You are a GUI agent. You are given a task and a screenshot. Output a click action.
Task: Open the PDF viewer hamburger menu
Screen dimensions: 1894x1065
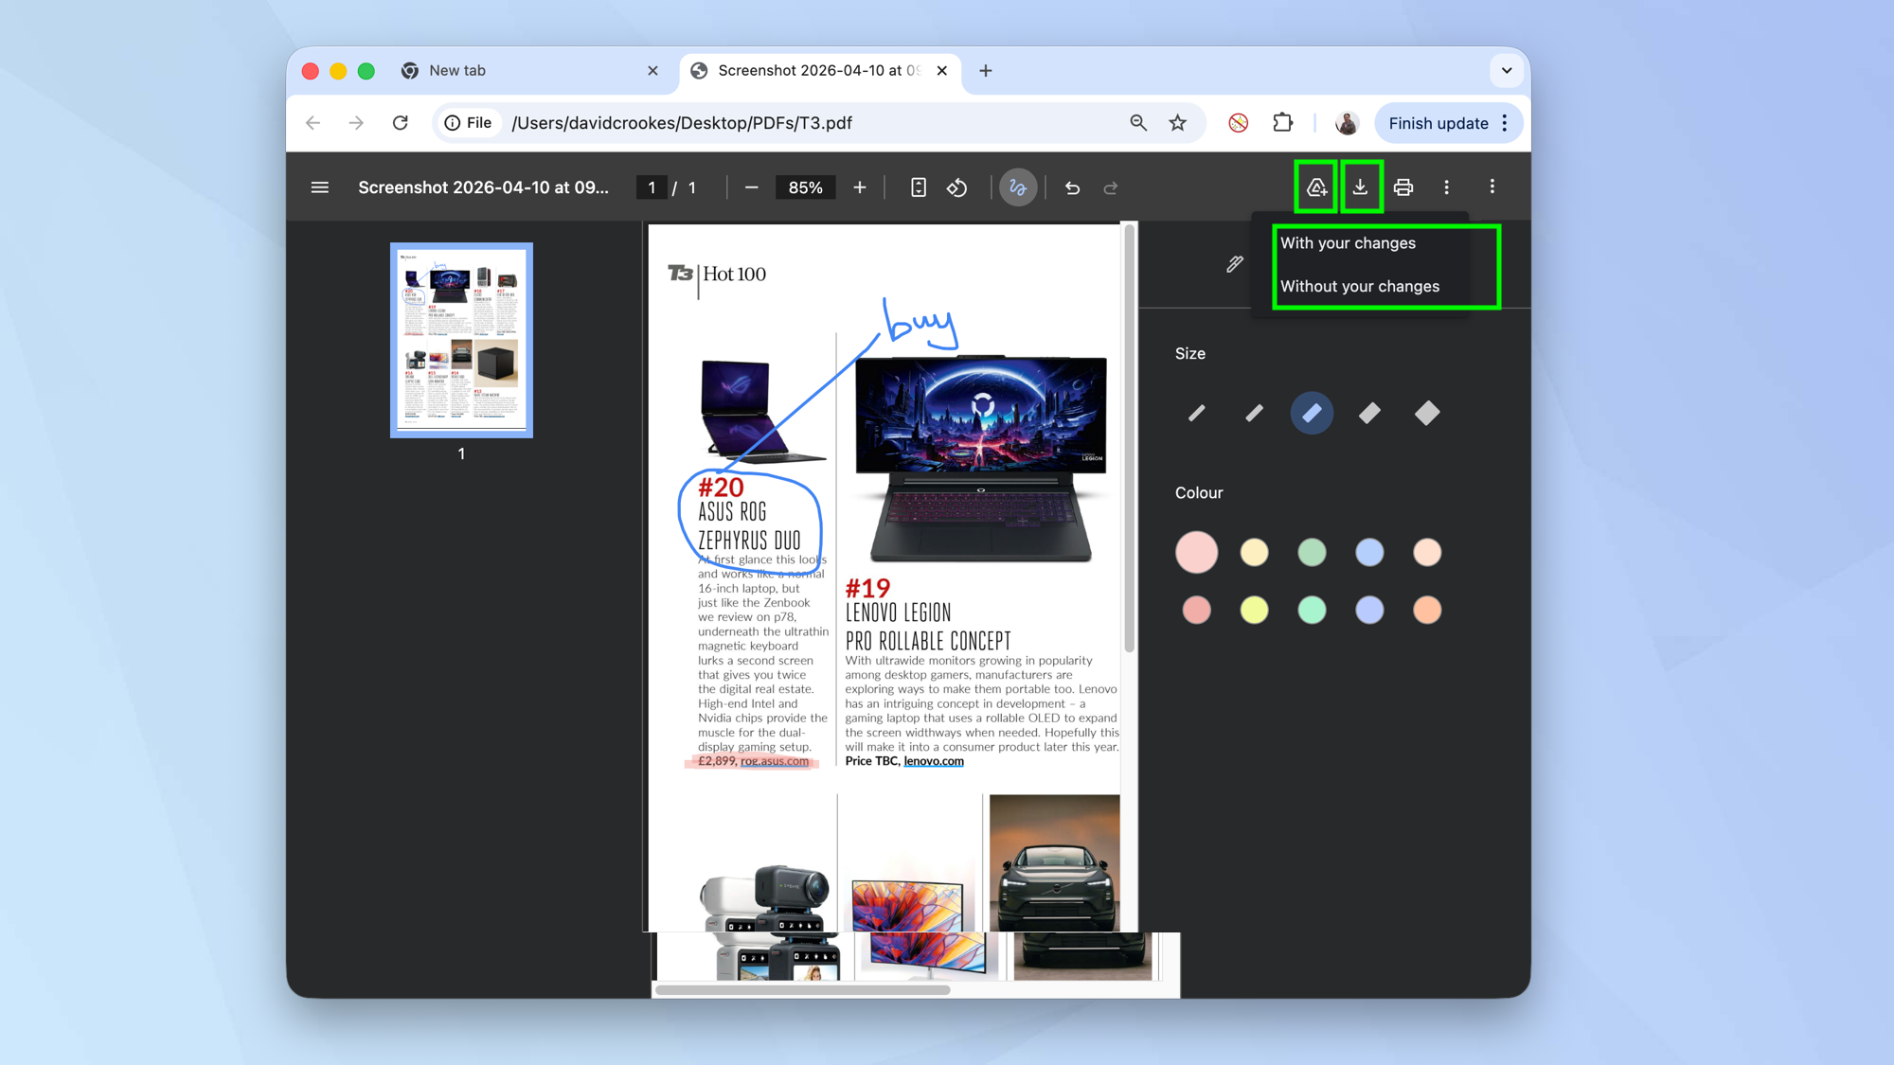click(319, 186)
